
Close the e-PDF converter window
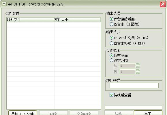[x=163, y=4]
